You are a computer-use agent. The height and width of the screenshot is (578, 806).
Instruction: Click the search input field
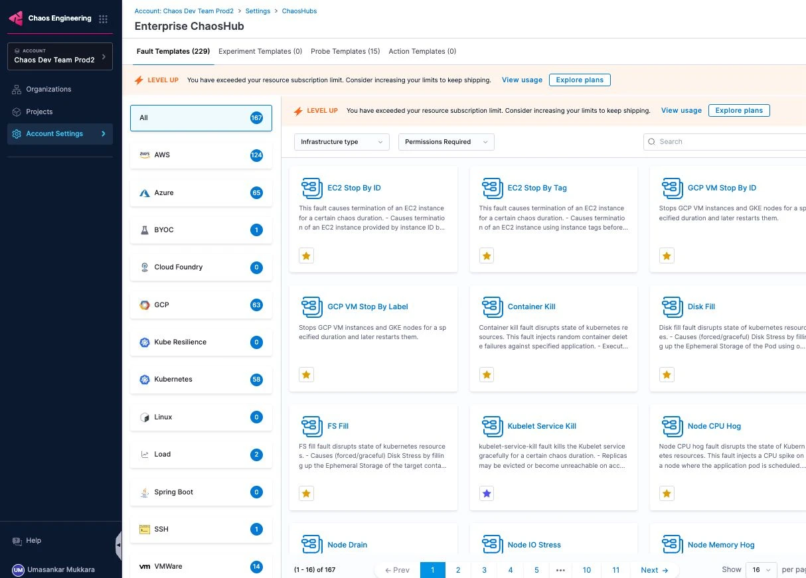[725, 141]
